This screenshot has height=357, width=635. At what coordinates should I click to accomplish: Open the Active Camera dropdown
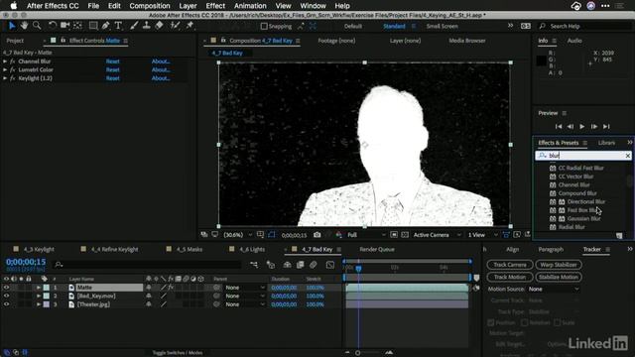437,235
